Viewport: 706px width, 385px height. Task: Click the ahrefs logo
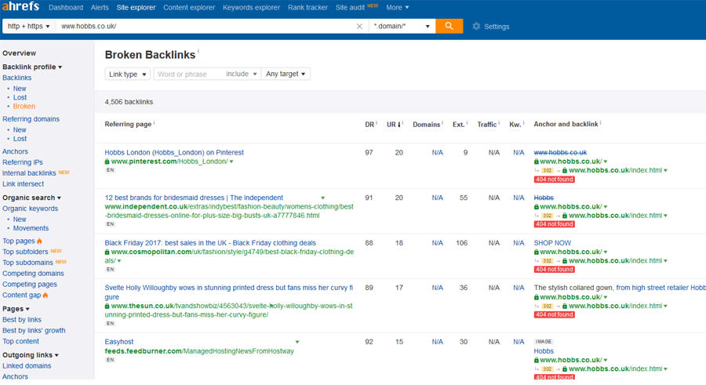(20, 6)
